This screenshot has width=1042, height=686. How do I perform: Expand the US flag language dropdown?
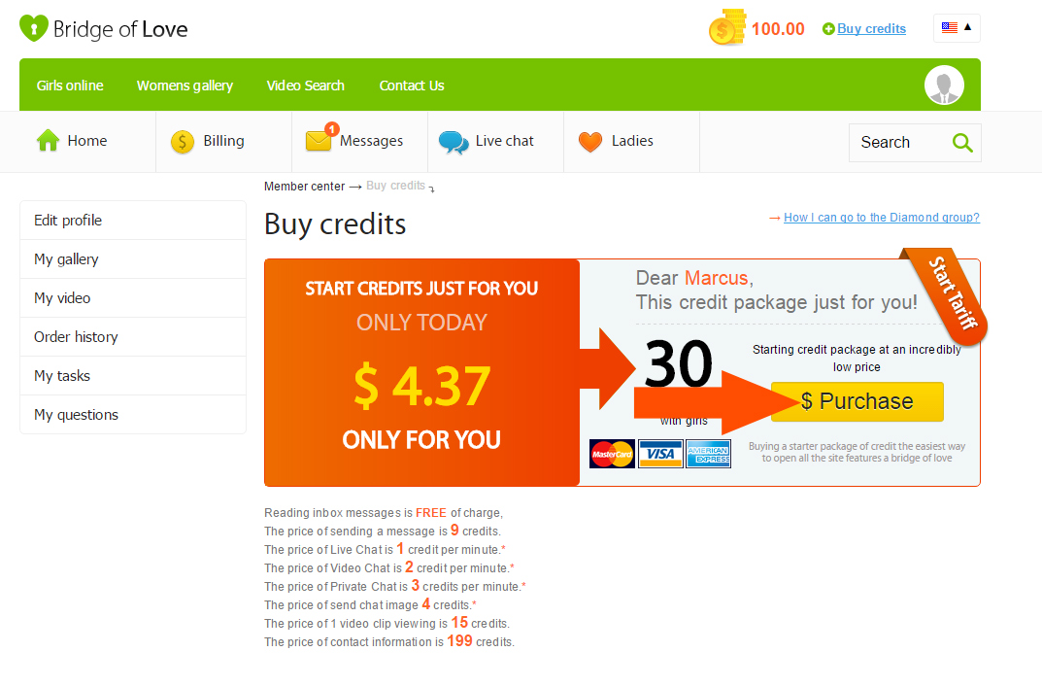957,28
